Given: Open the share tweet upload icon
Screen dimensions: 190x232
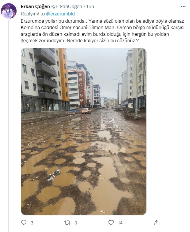Looking at the screenshot, I should [157, 222].
